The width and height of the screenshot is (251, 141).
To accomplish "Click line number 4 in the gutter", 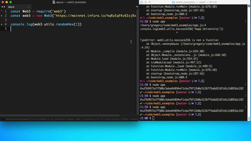I will click(x=5, y=24).
